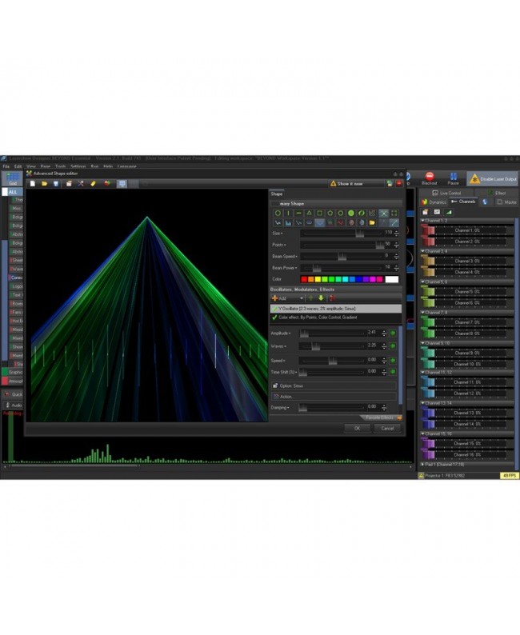Click the Pause button
Image resolution: width=520 pixels, height=635 pixels.
point(453,178)
